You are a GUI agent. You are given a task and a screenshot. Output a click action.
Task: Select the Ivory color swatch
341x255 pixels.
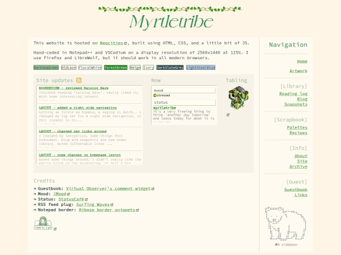click(x=148, y=67)
